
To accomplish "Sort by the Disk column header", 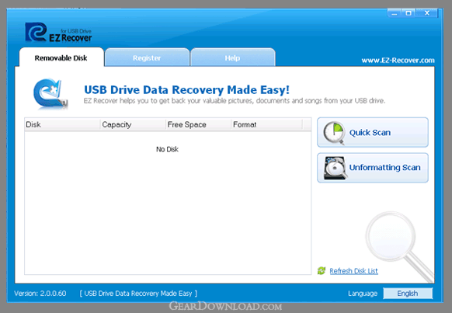I will pyautogui.click(x=62, y=124).
